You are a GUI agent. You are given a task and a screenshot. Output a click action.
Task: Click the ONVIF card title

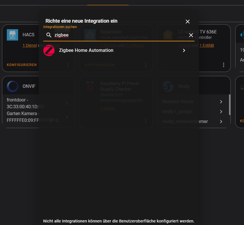29,86
